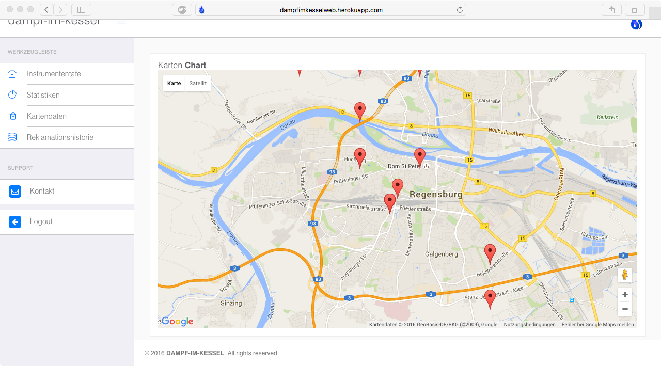The height and width of the screenshot is (366, 661).
Task: Zoom out the map with minus button
Action: coord(625,309)
